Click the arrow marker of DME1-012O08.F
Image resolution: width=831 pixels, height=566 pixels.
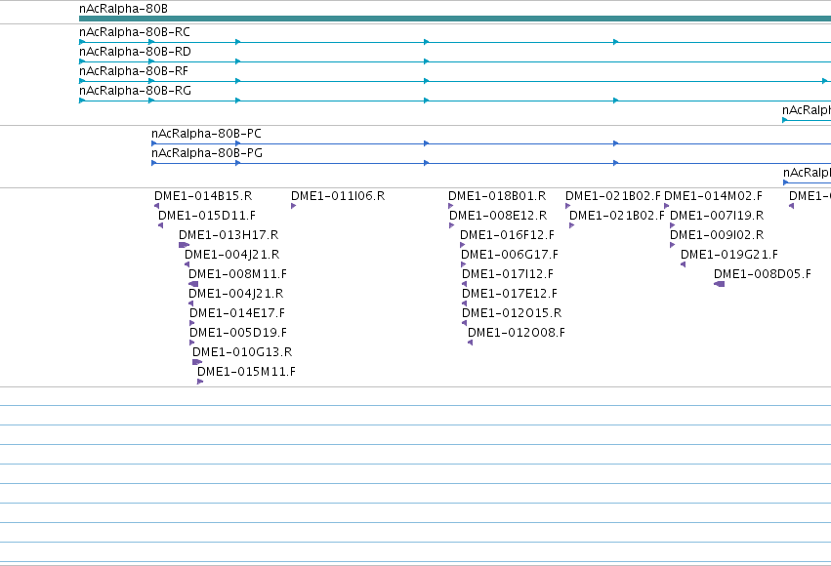click(x=470, y=343)
